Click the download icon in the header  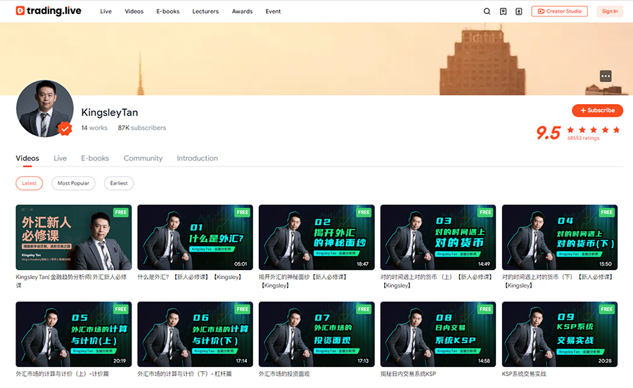point(519,11)
